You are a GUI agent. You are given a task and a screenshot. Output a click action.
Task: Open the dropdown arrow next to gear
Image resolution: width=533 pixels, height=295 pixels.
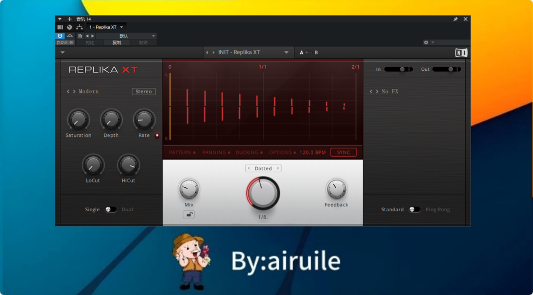433,43
